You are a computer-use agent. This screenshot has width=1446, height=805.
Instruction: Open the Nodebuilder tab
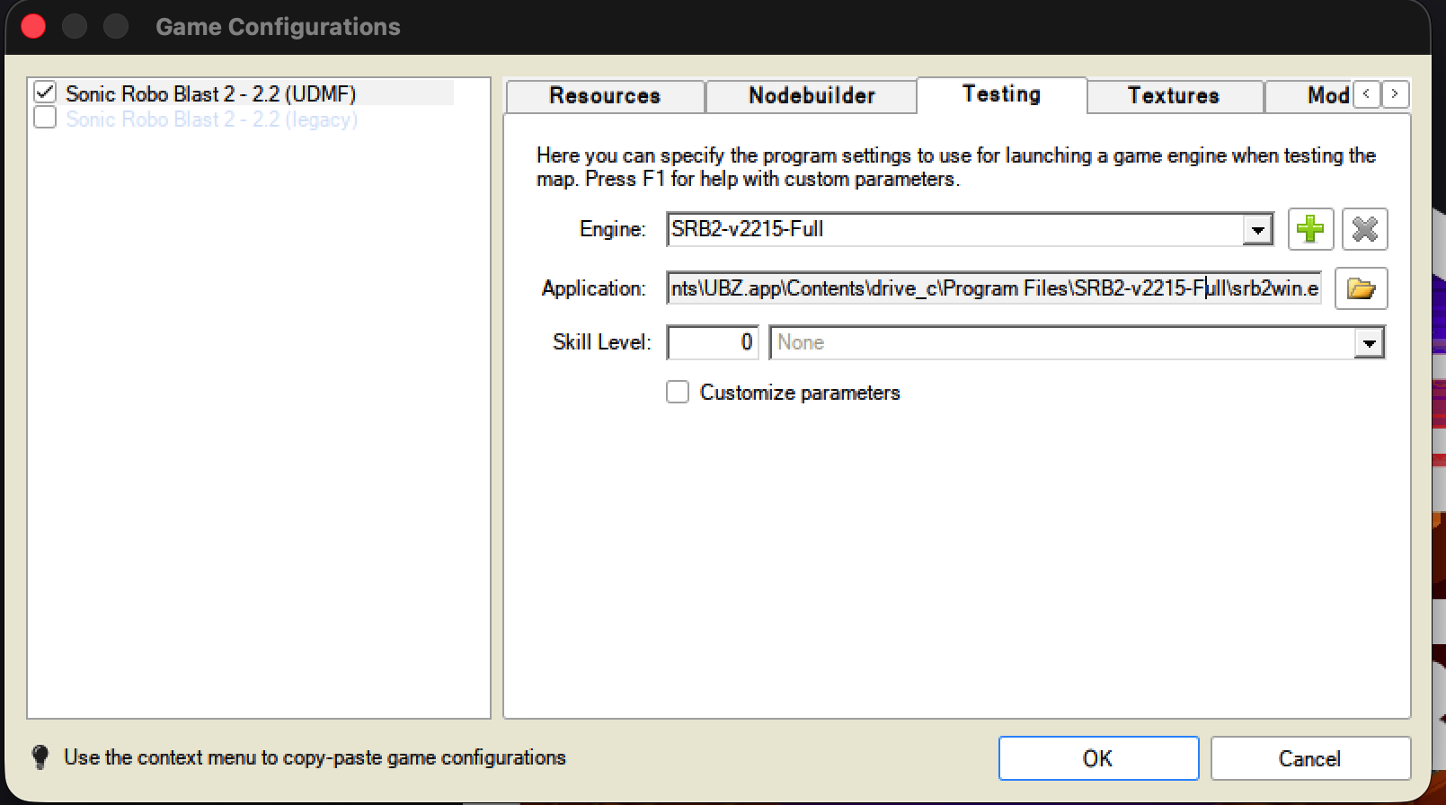812,96
